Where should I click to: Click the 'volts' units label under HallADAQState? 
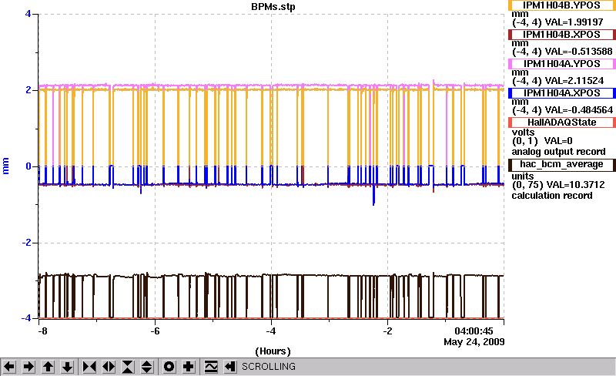(x=523, y=133)
